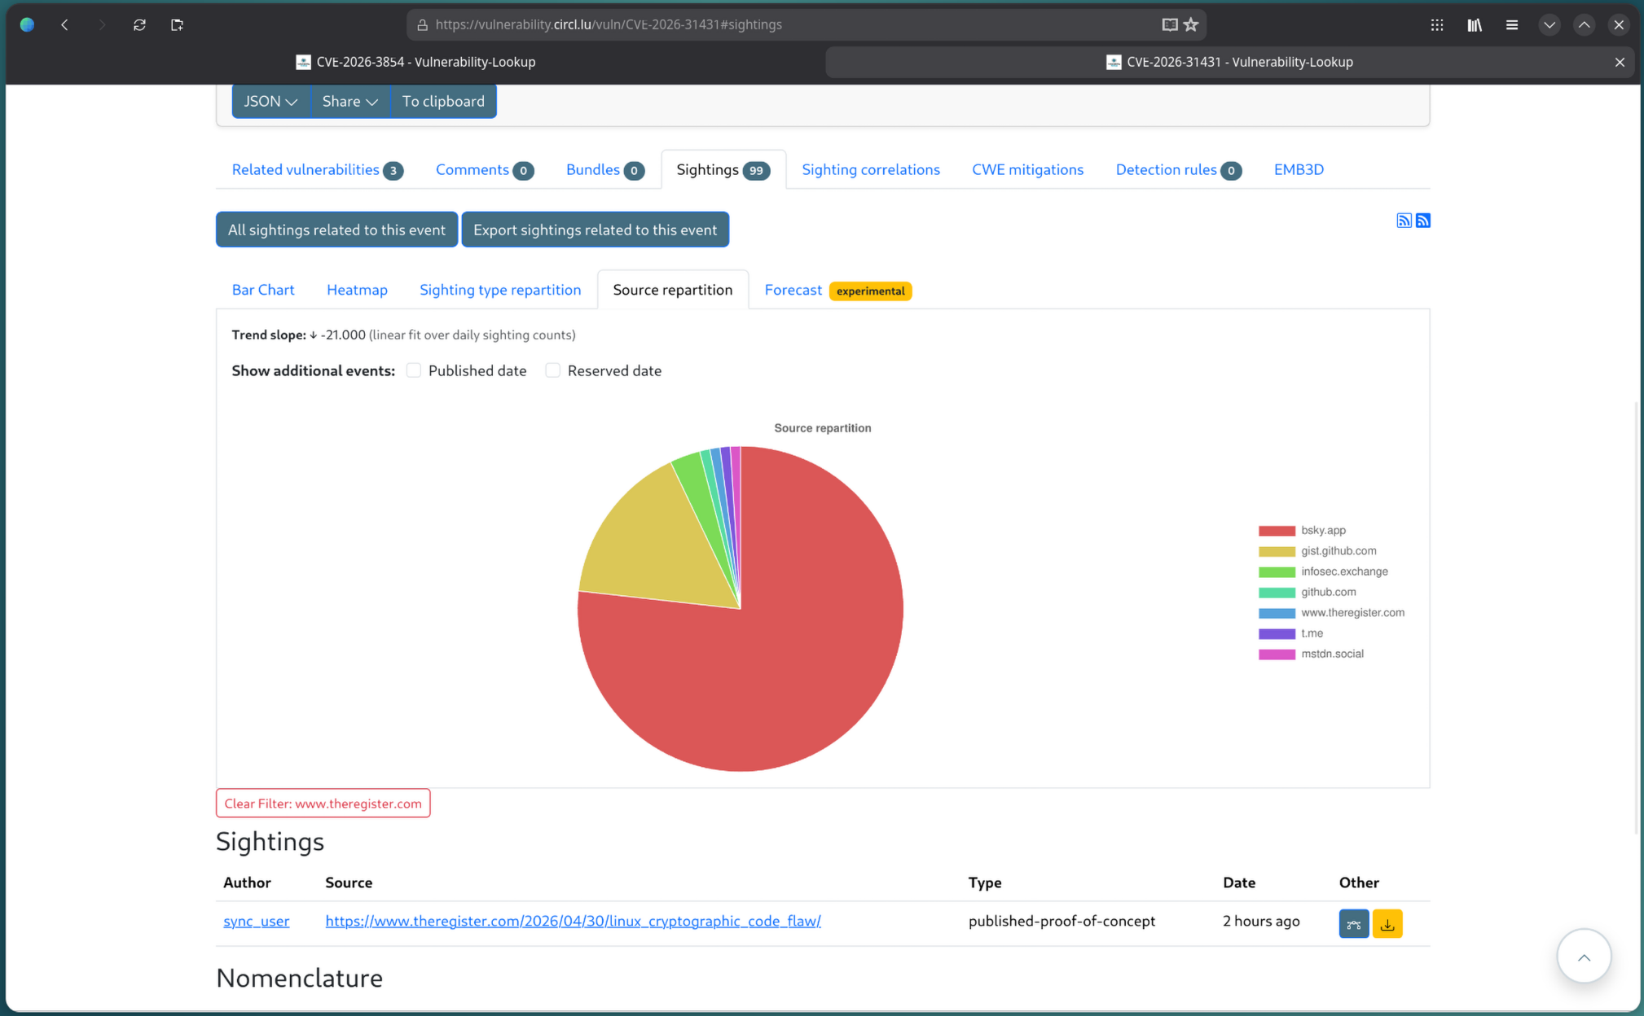Open the browser hamburger menu

1511,24
